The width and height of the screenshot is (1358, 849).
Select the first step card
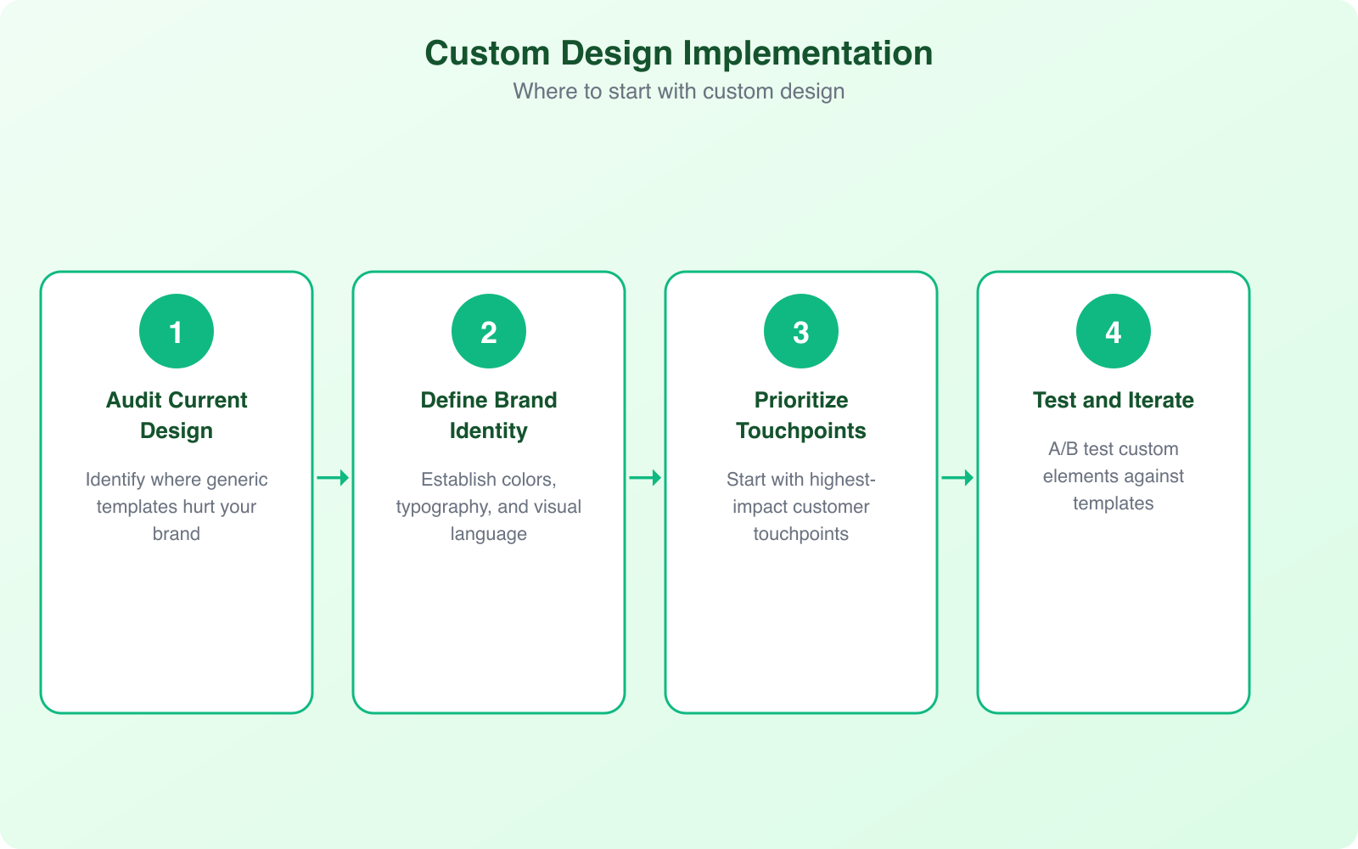(176, 492)
